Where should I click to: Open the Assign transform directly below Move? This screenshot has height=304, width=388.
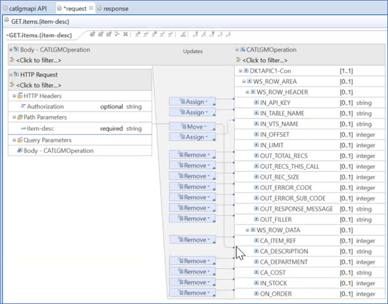[192, 137]
